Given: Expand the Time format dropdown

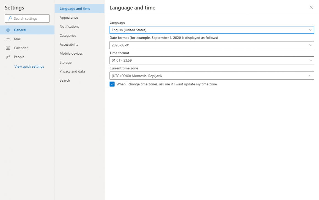Looking at the screenshot, I should [212, 60].
